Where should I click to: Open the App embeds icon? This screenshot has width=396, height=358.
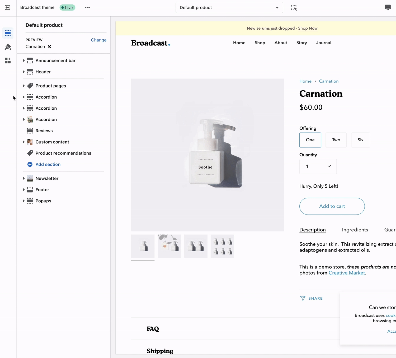pos(8,61)
